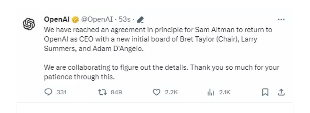Image resolution: width=310 pixels, height=113 pixels.
Task: Toggle the bookmark icon
Action: coord(265,92)
